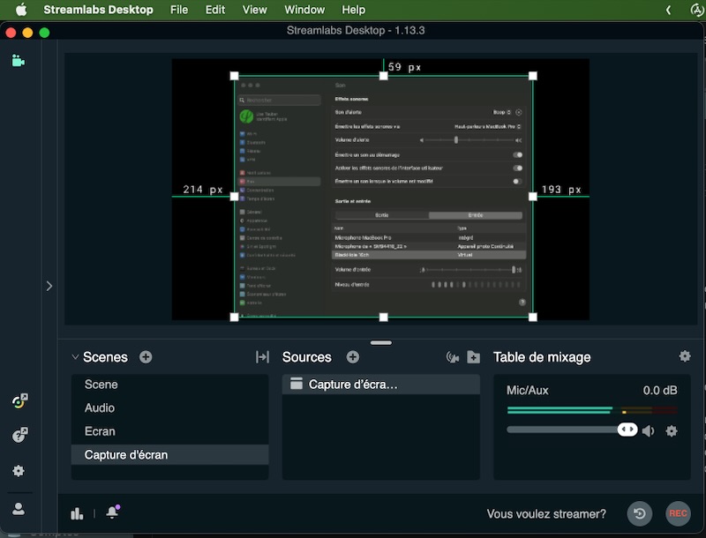Select the Ecran scene
The width and height of the screenshot is (706, 538).
pyautogui.click(x=100, y=431)
